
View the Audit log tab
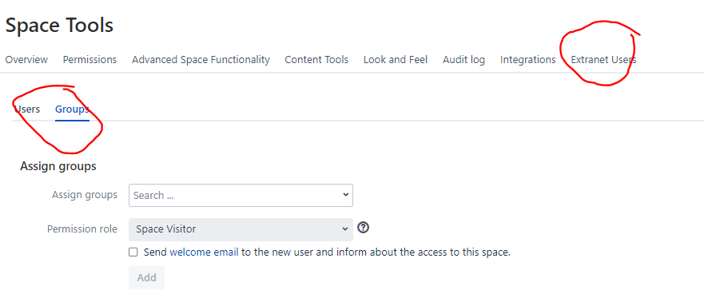463,60
